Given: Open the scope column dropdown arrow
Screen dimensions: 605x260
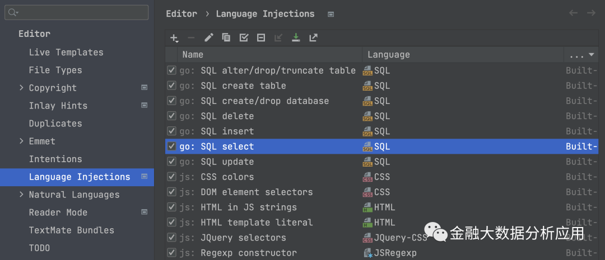Looking at the screenshot, I should click(591, 55).
